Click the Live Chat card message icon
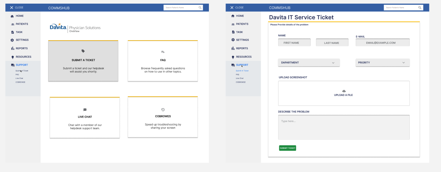 (85, 110)
